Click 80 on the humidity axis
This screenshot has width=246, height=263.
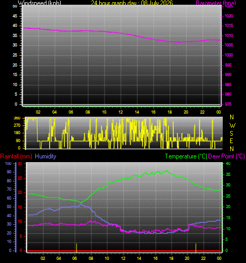pyautogui.click(x=9, y=181)
